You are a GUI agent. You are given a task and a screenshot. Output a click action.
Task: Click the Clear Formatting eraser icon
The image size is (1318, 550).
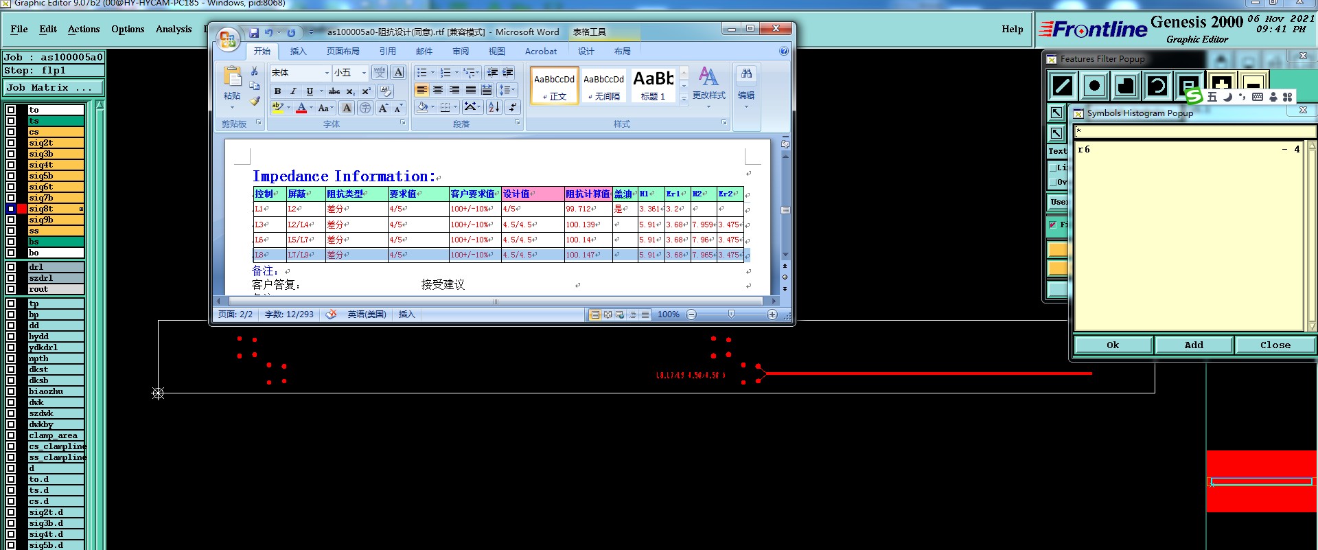click(386, 91)
